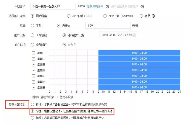Select 加速 budget allocation mode

pos(32,118)
